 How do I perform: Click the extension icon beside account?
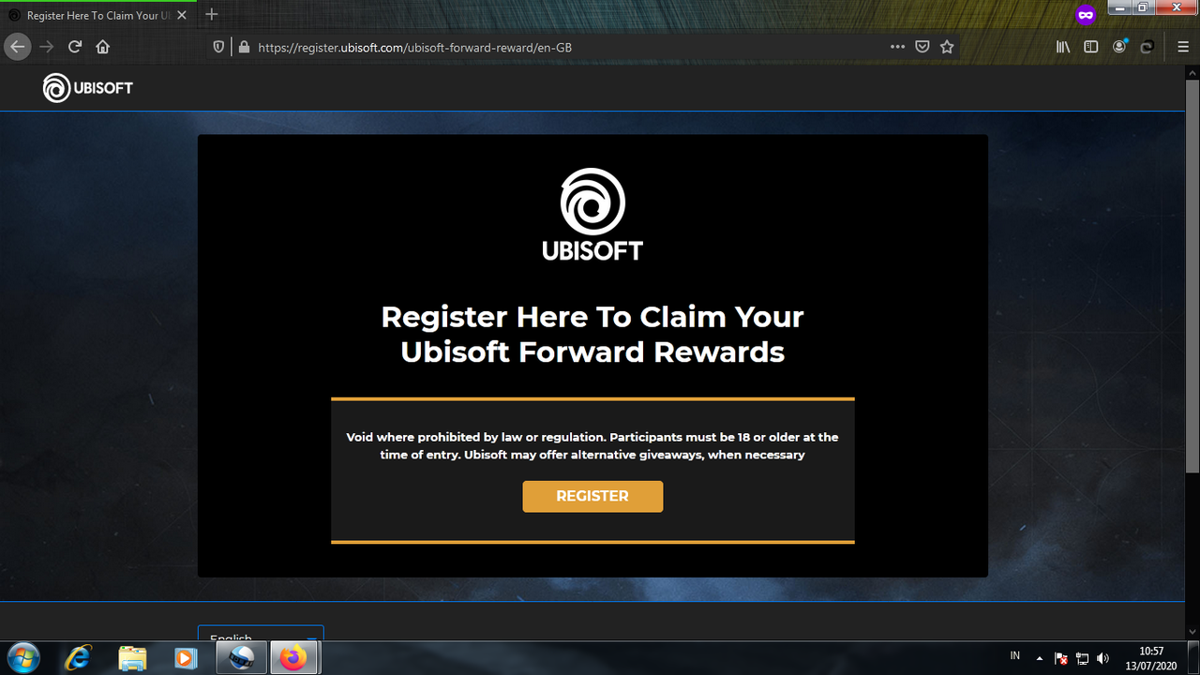[1147, 47]
